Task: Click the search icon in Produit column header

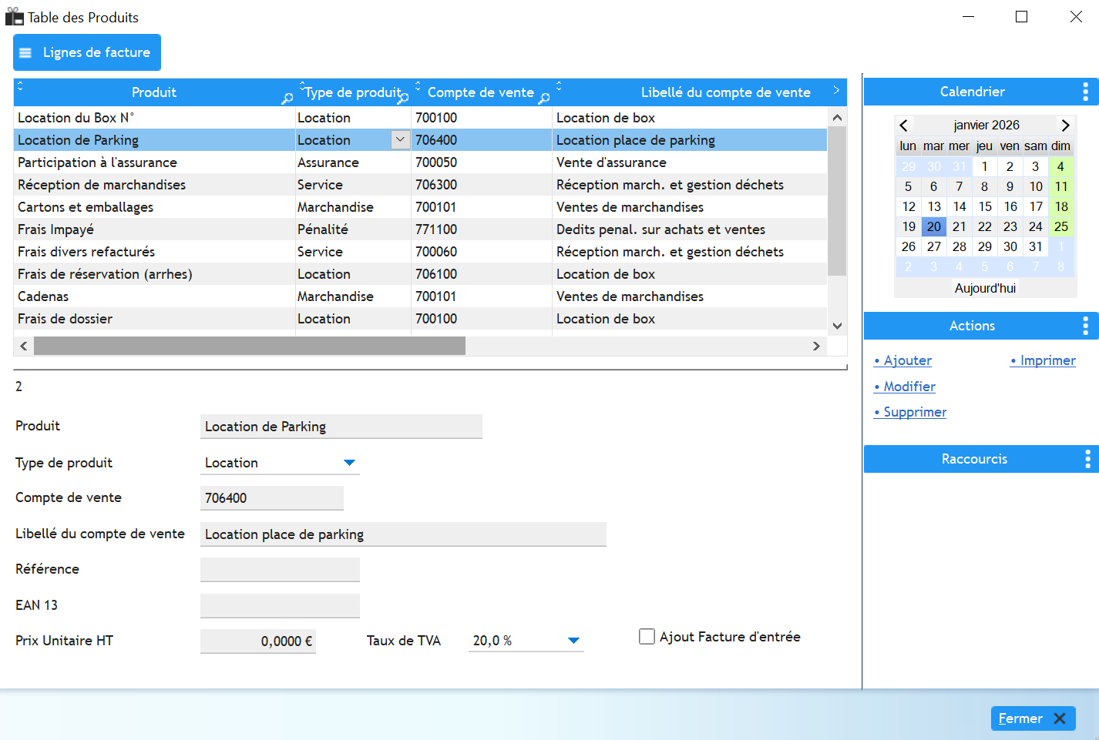Action: click(287, 99)
